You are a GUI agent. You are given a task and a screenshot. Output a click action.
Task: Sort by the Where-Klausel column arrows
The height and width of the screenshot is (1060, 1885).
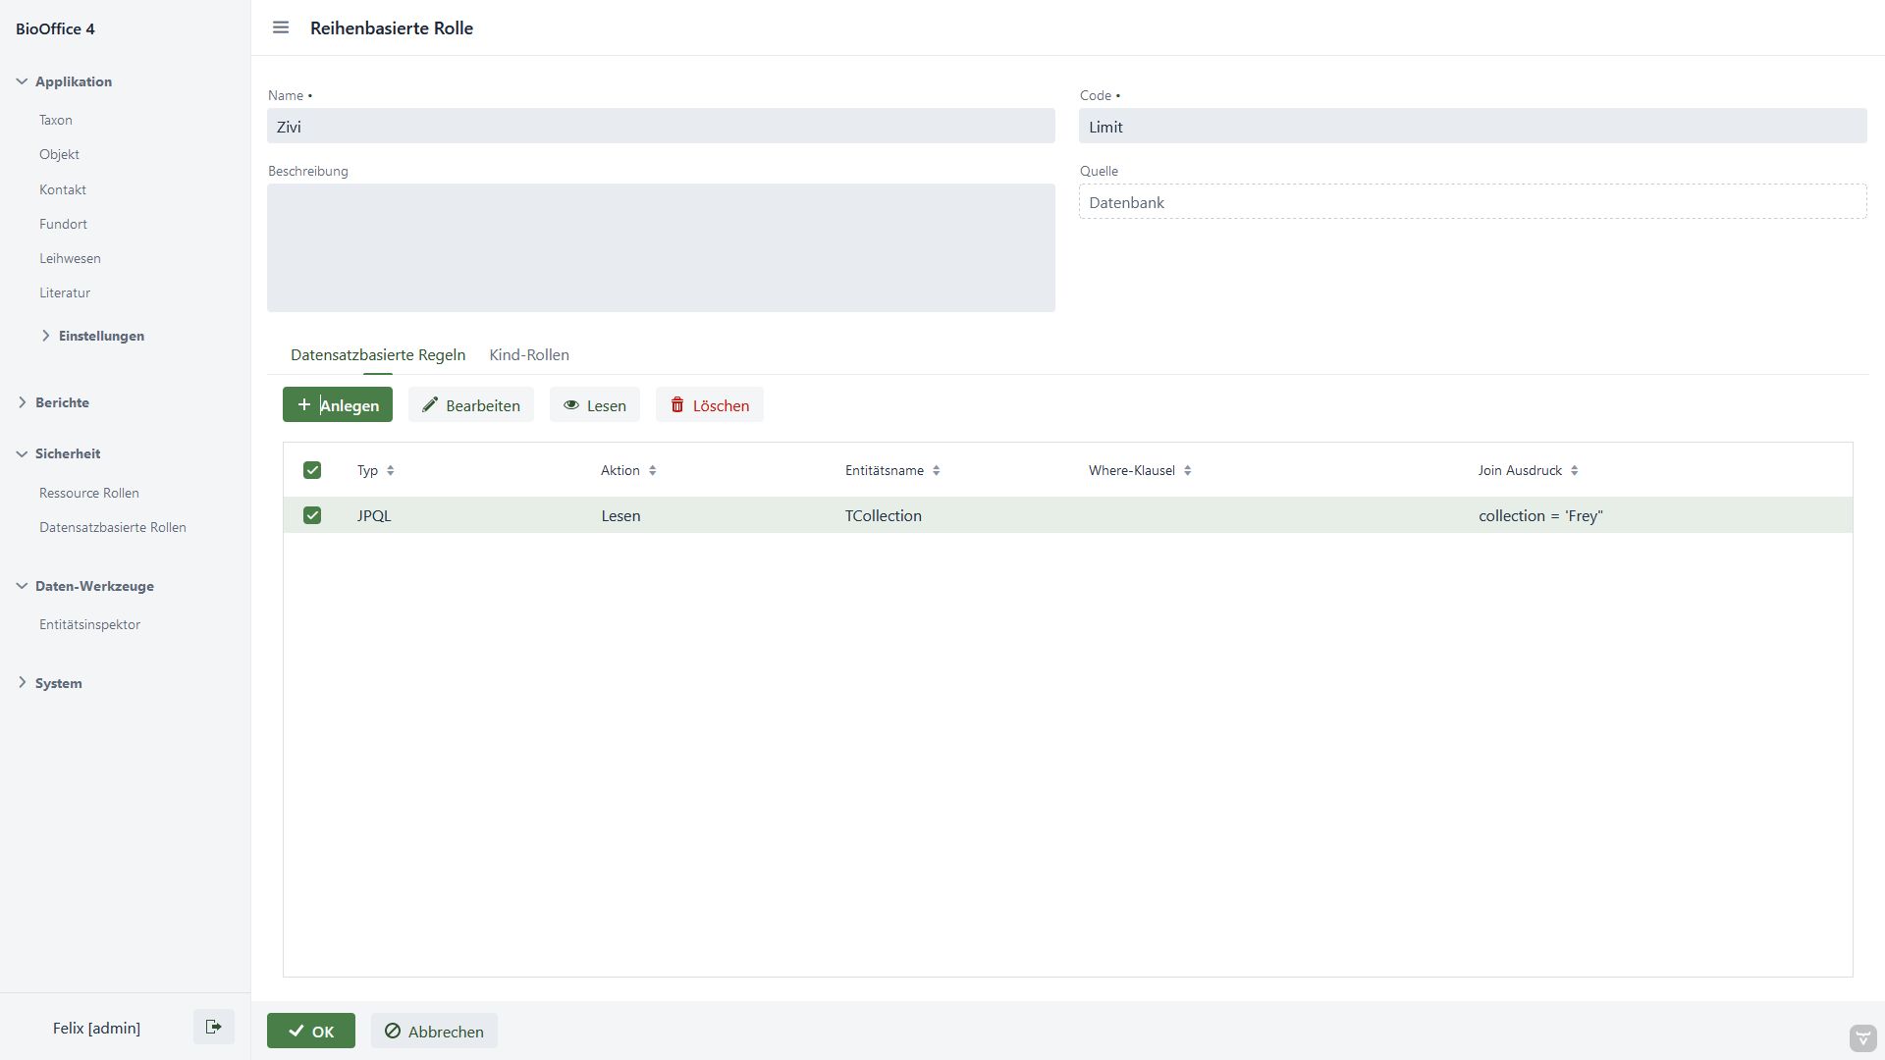[1188, 471]
